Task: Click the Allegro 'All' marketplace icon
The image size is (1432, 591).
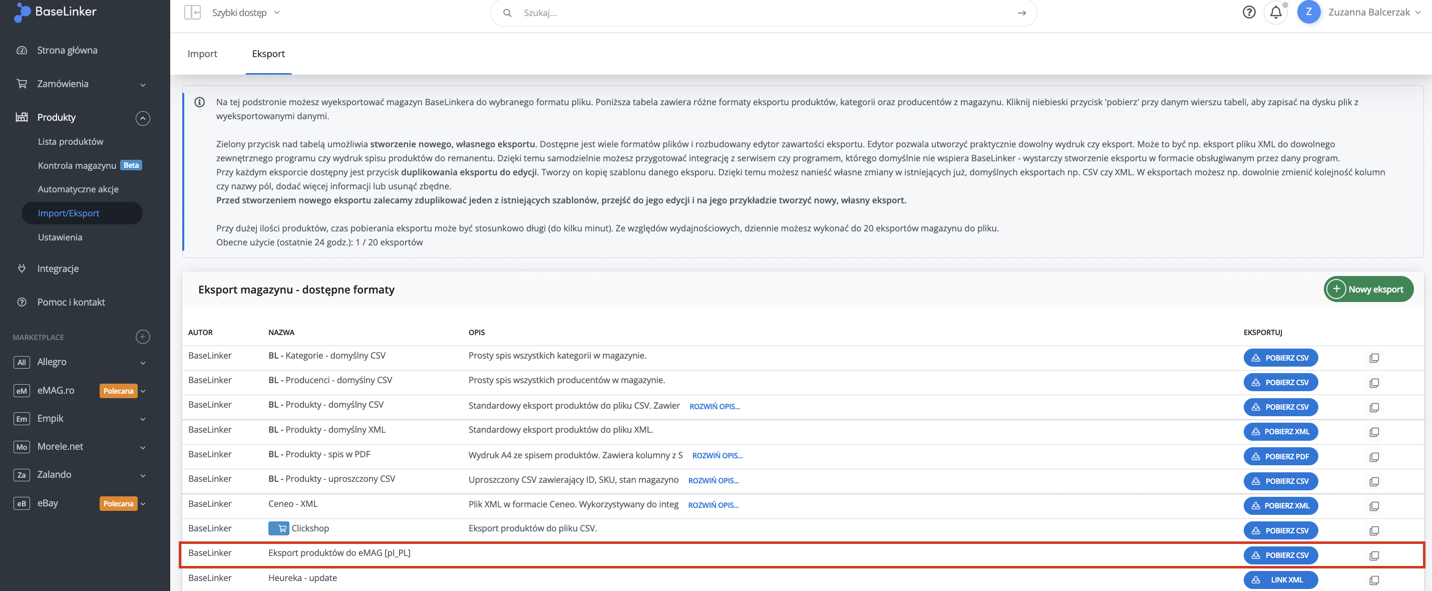Action: 21,363
